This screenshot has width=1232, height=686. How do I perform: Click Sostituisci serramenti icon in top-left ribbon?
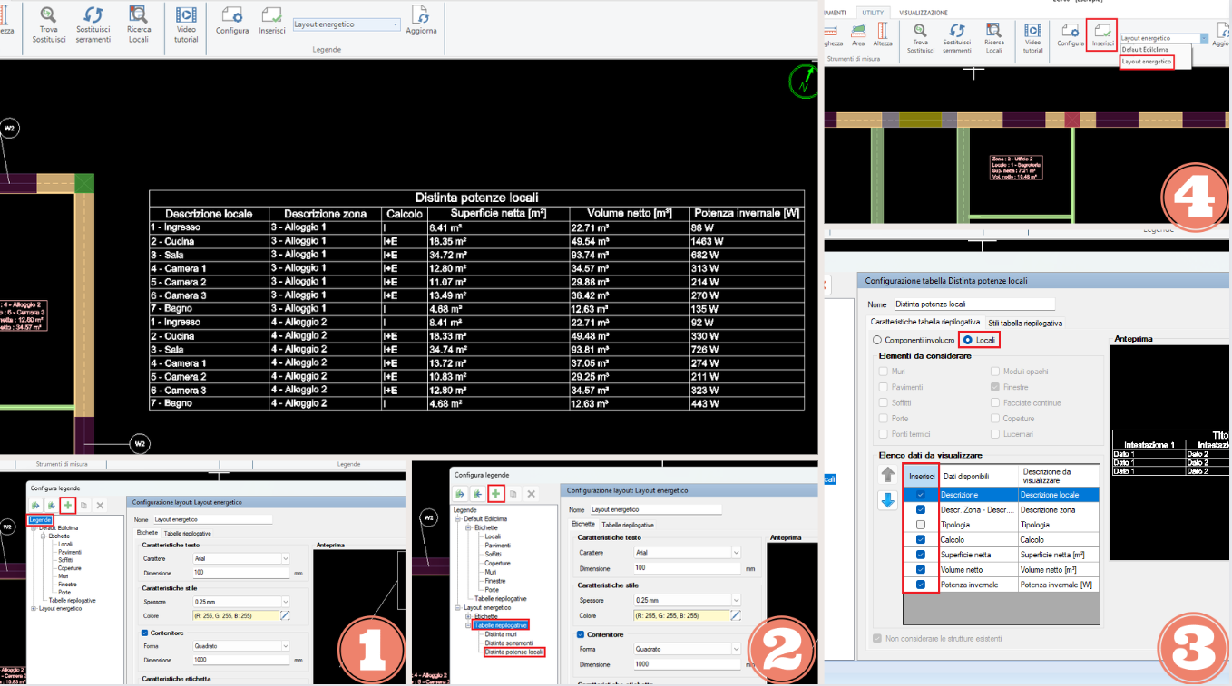click(x=93, y=24)
